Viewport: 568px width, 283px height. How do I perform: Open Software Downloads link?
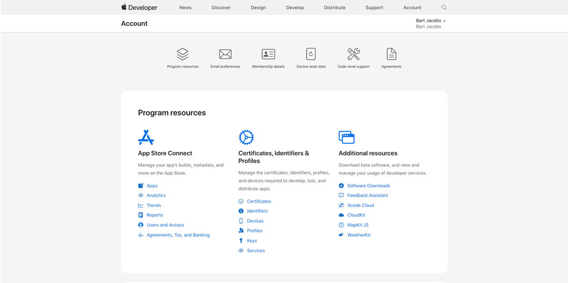(369, 185)
